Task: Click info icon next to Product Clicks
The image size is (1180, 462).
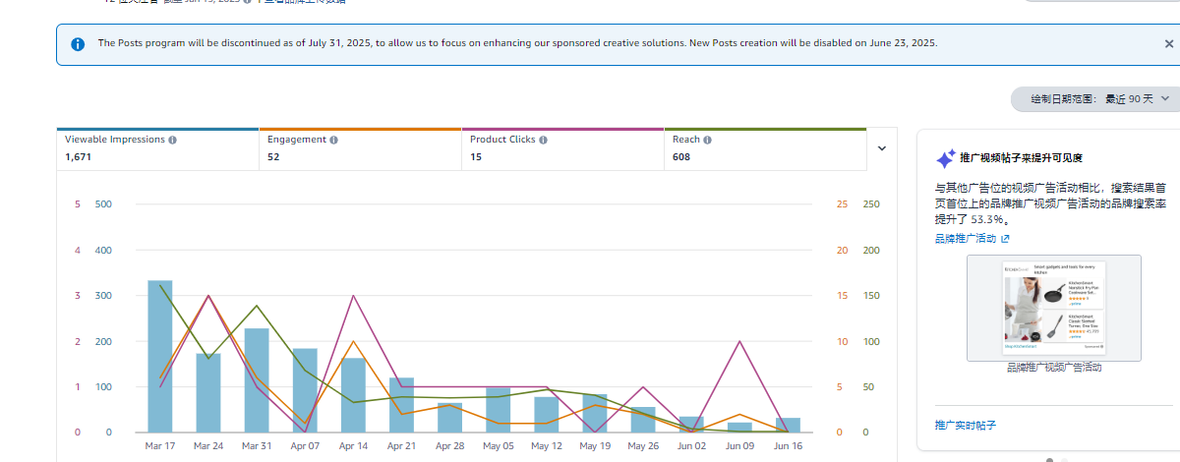Action: click(543, 140)
